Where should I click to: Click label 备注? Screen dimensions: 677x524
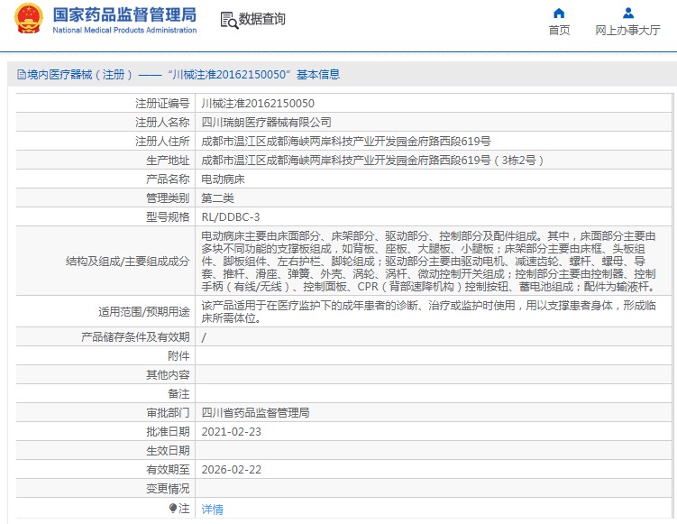click(x=178, y=394)
